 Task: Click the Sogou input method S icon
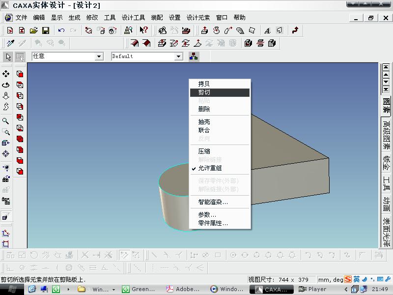point(348,279)
